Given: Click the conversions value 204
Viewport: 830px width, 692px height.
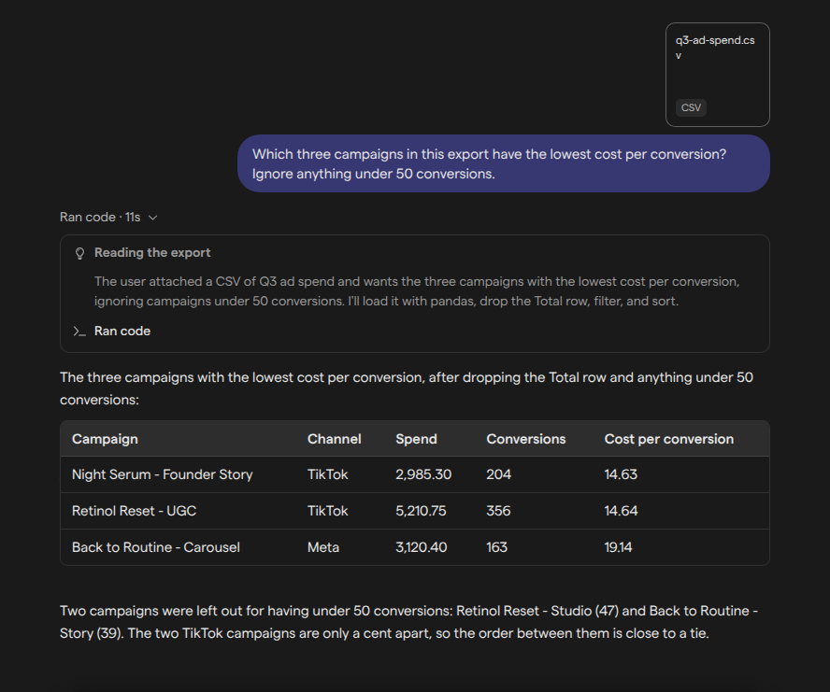Looking at the screenshot, I should coord(498,474).
